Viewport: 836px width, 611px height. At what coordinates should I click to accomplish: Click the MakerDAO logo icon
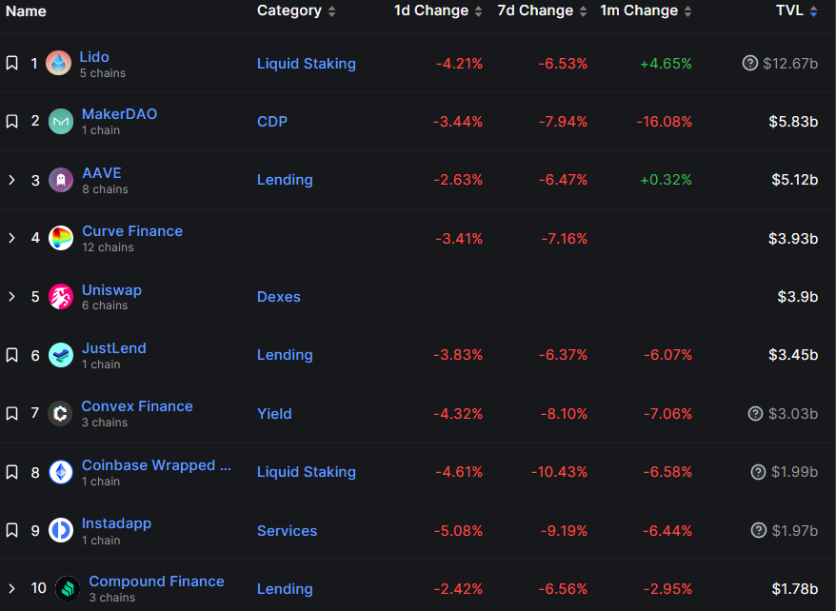click(x=61, y=122)
